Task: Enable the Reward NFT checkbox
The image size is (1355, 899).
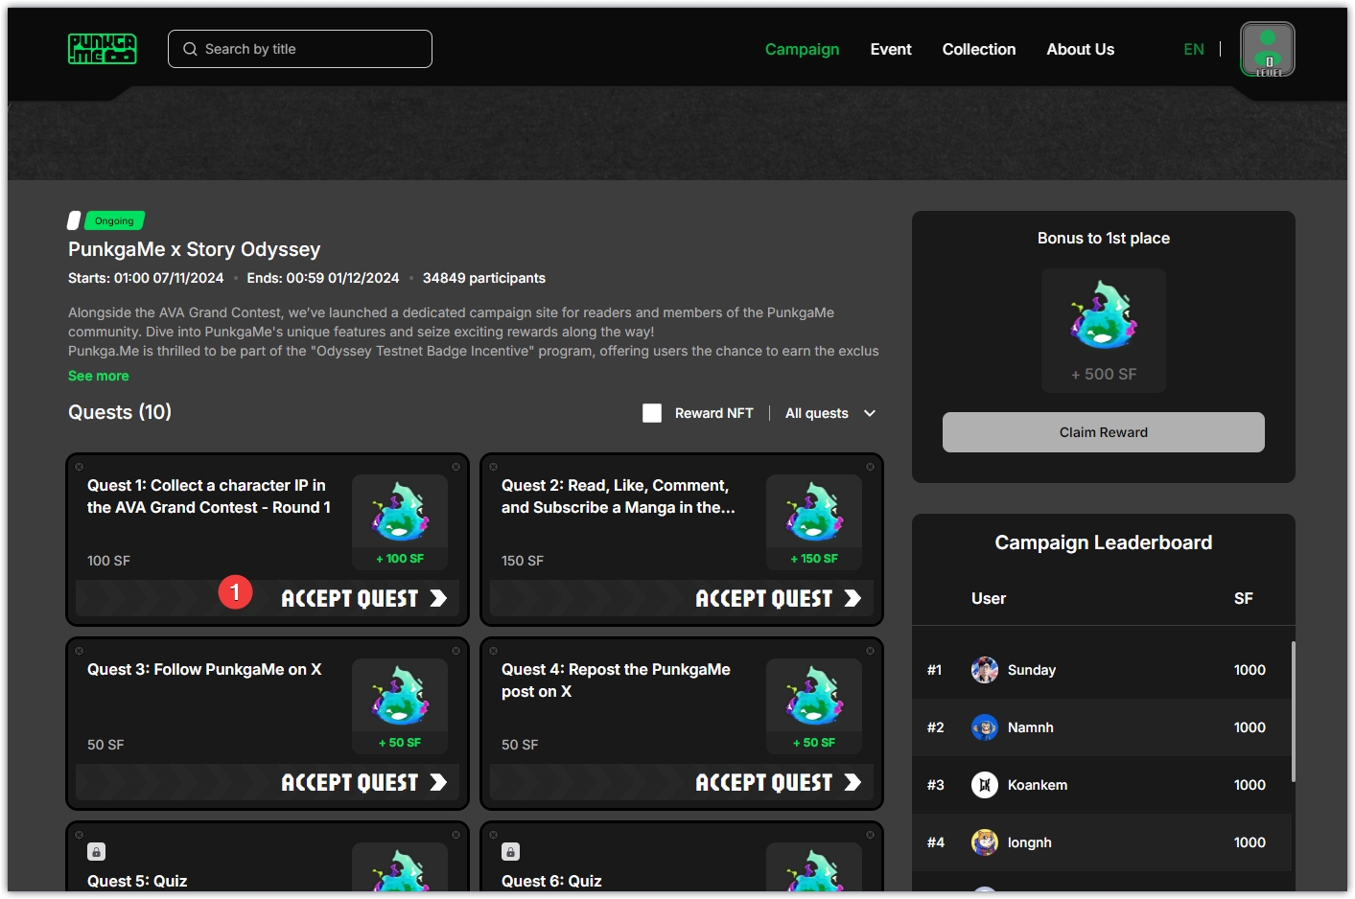Action: [x=652, y=413]
